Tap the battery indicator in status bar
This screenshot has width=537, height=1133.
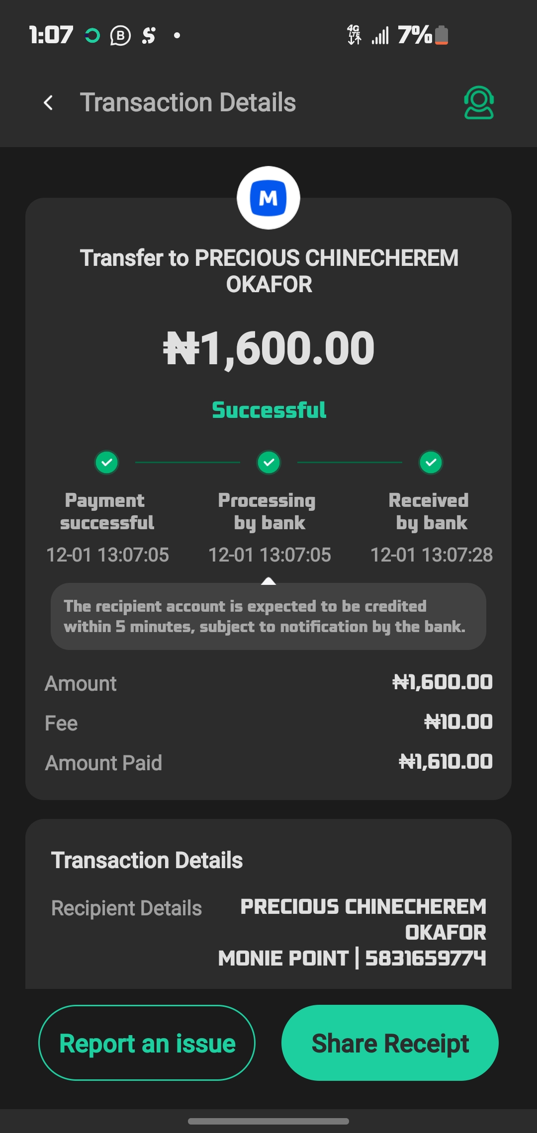click(x=442, y=35)
